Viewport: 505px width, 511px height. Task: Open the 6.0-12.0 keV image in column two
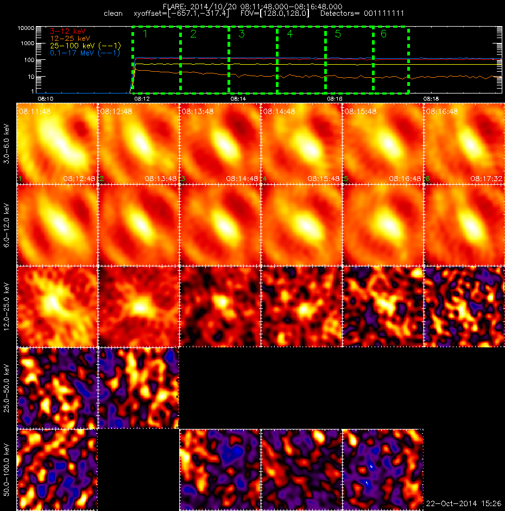pyautogui.click(x=138, y=225)
